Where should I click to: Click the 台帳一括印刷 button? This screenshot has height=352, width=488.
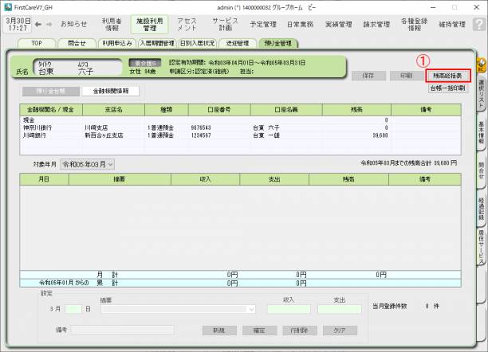coord(447,88)
